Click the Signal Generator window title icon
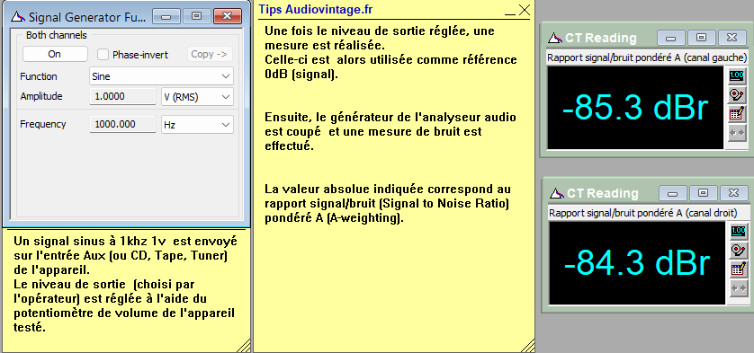This screenshot has height=353, width=754. pyautogui.click(x=18, y=17)
